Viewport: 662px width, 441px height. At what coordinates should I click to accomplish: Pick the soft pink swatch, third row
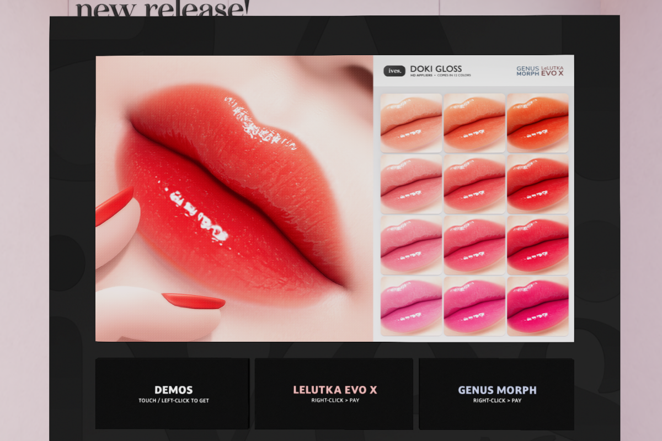(411, 245)
